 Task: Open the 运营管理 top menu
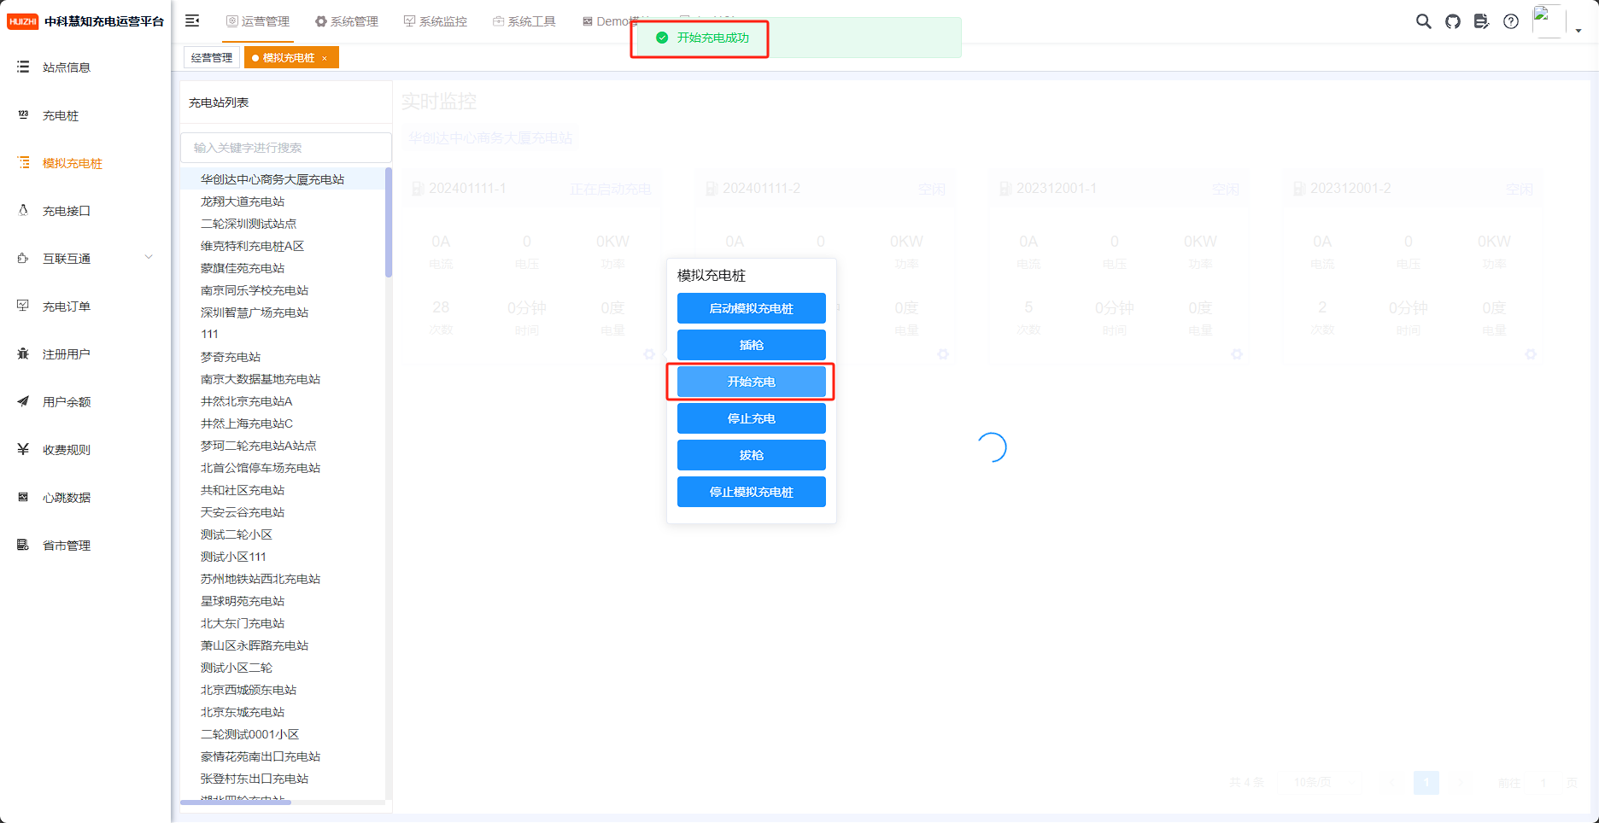tap(257, 21)
